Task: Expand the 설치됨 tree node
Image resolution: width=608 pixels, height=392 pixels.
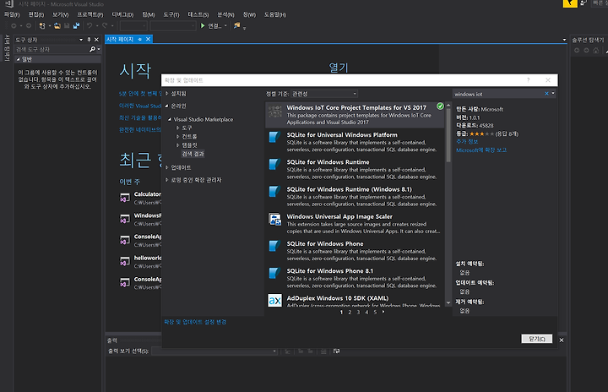Action: (x=167, y=94)
